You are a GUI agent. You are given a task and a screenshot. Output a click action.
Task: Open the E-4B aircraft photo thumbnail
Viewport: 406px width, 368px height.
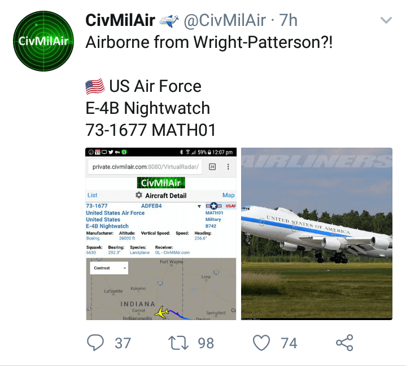(317, 234)
